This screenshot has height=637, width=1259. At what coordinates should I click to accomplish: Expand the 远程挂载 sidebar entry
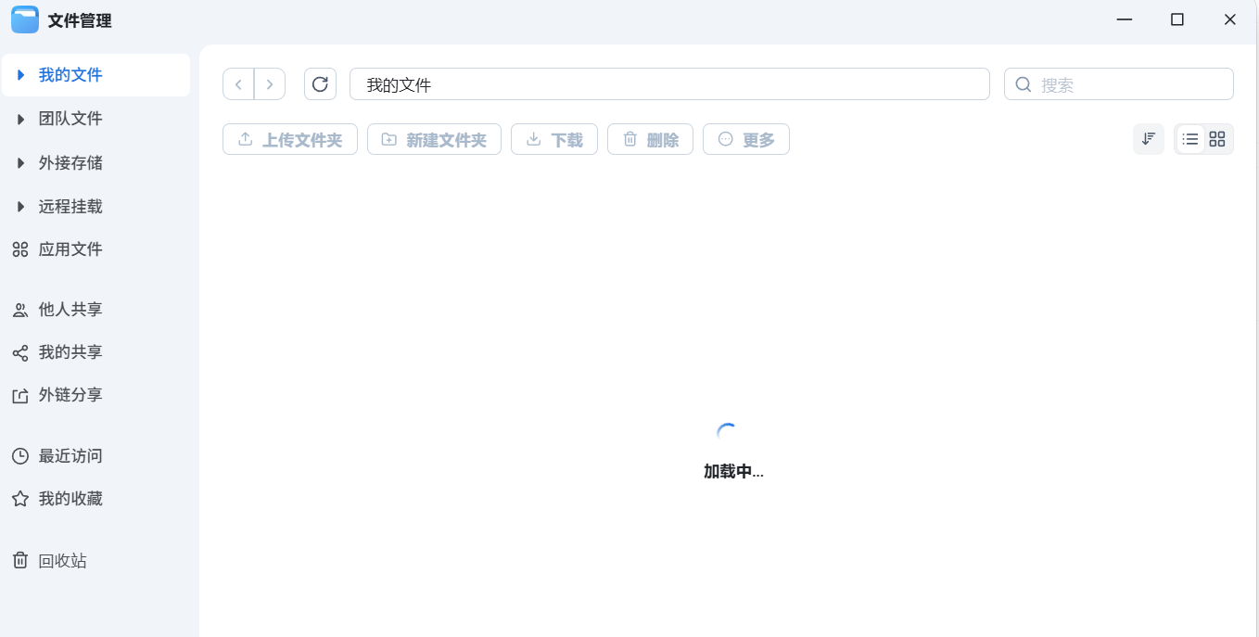(70, 206)
